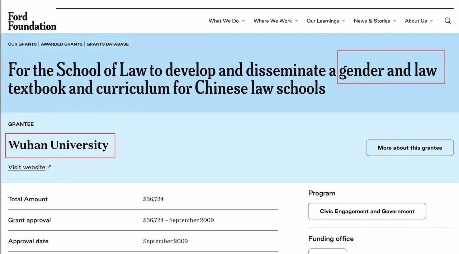The width and height of the screenshot is (459, 254).
Task: Open the News & Stories menu
Action: tap(372, 21)
